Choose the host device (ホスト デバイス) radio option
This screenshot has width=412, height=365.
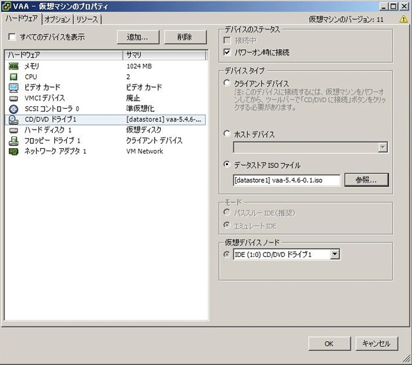coord(227,134)
